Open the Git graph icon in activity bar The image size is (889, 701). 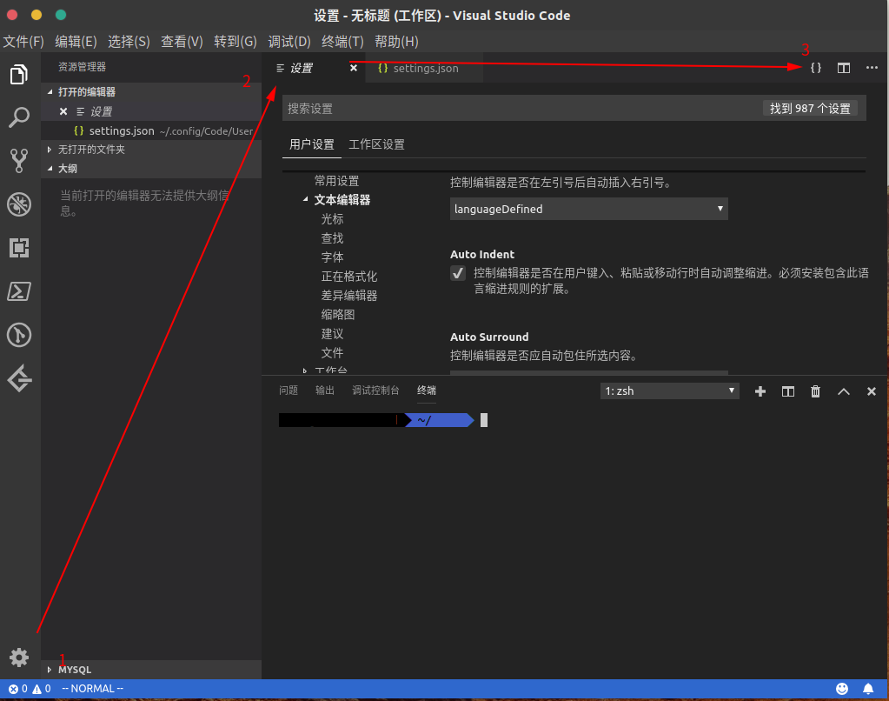(x=19, y=335)
